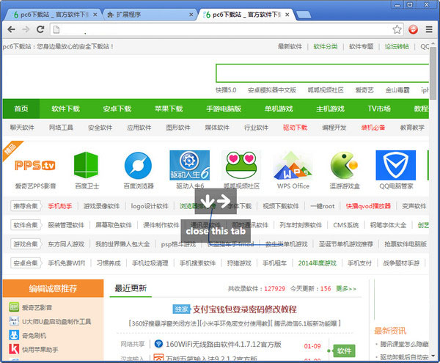440x363 pixels.
Task: Click the vertical page scrollbar thumb
Action: click(433, 73)
